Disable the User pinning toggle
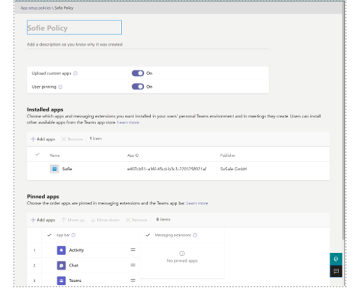Image resolution: width=361 pixels, height=291 pixels. pos(138,87)
